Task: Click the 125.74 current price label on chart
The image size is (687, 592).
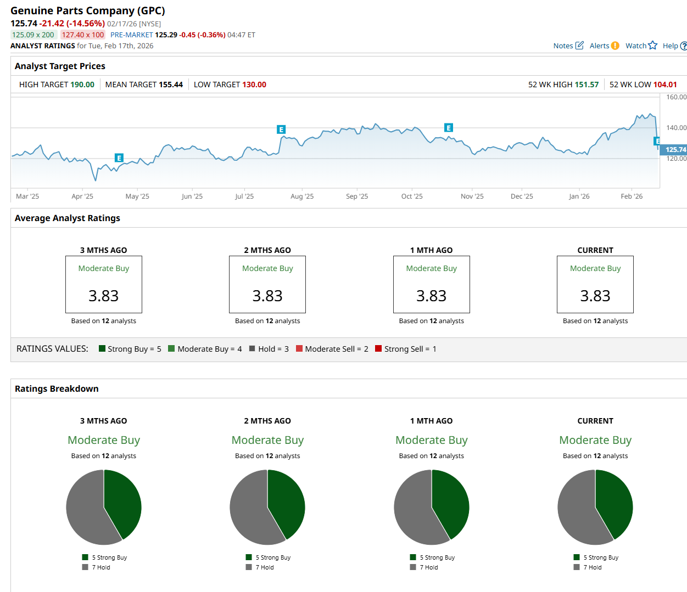Action: tap(674, 149)
